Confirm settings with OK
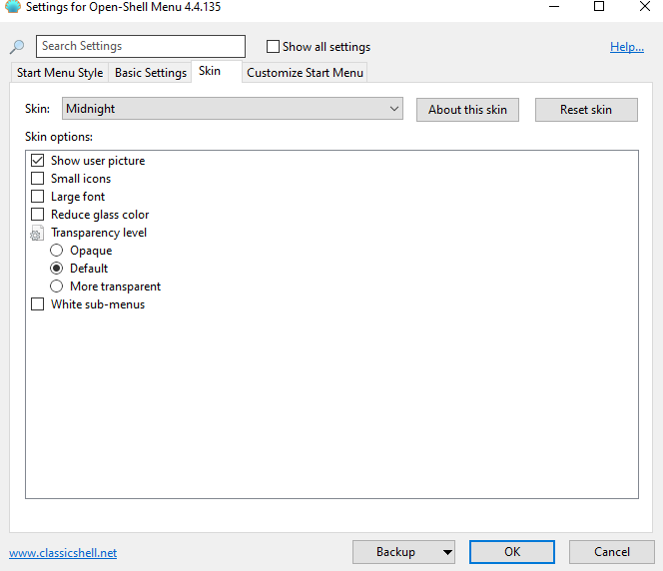 pyautogui.click(x=512, y=552)
